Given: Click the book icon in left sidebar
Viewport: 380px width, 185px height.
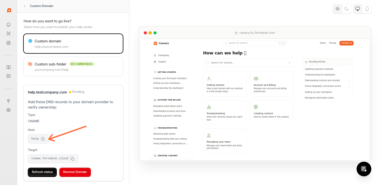Looking at the screenshot, I should point(9,67).
